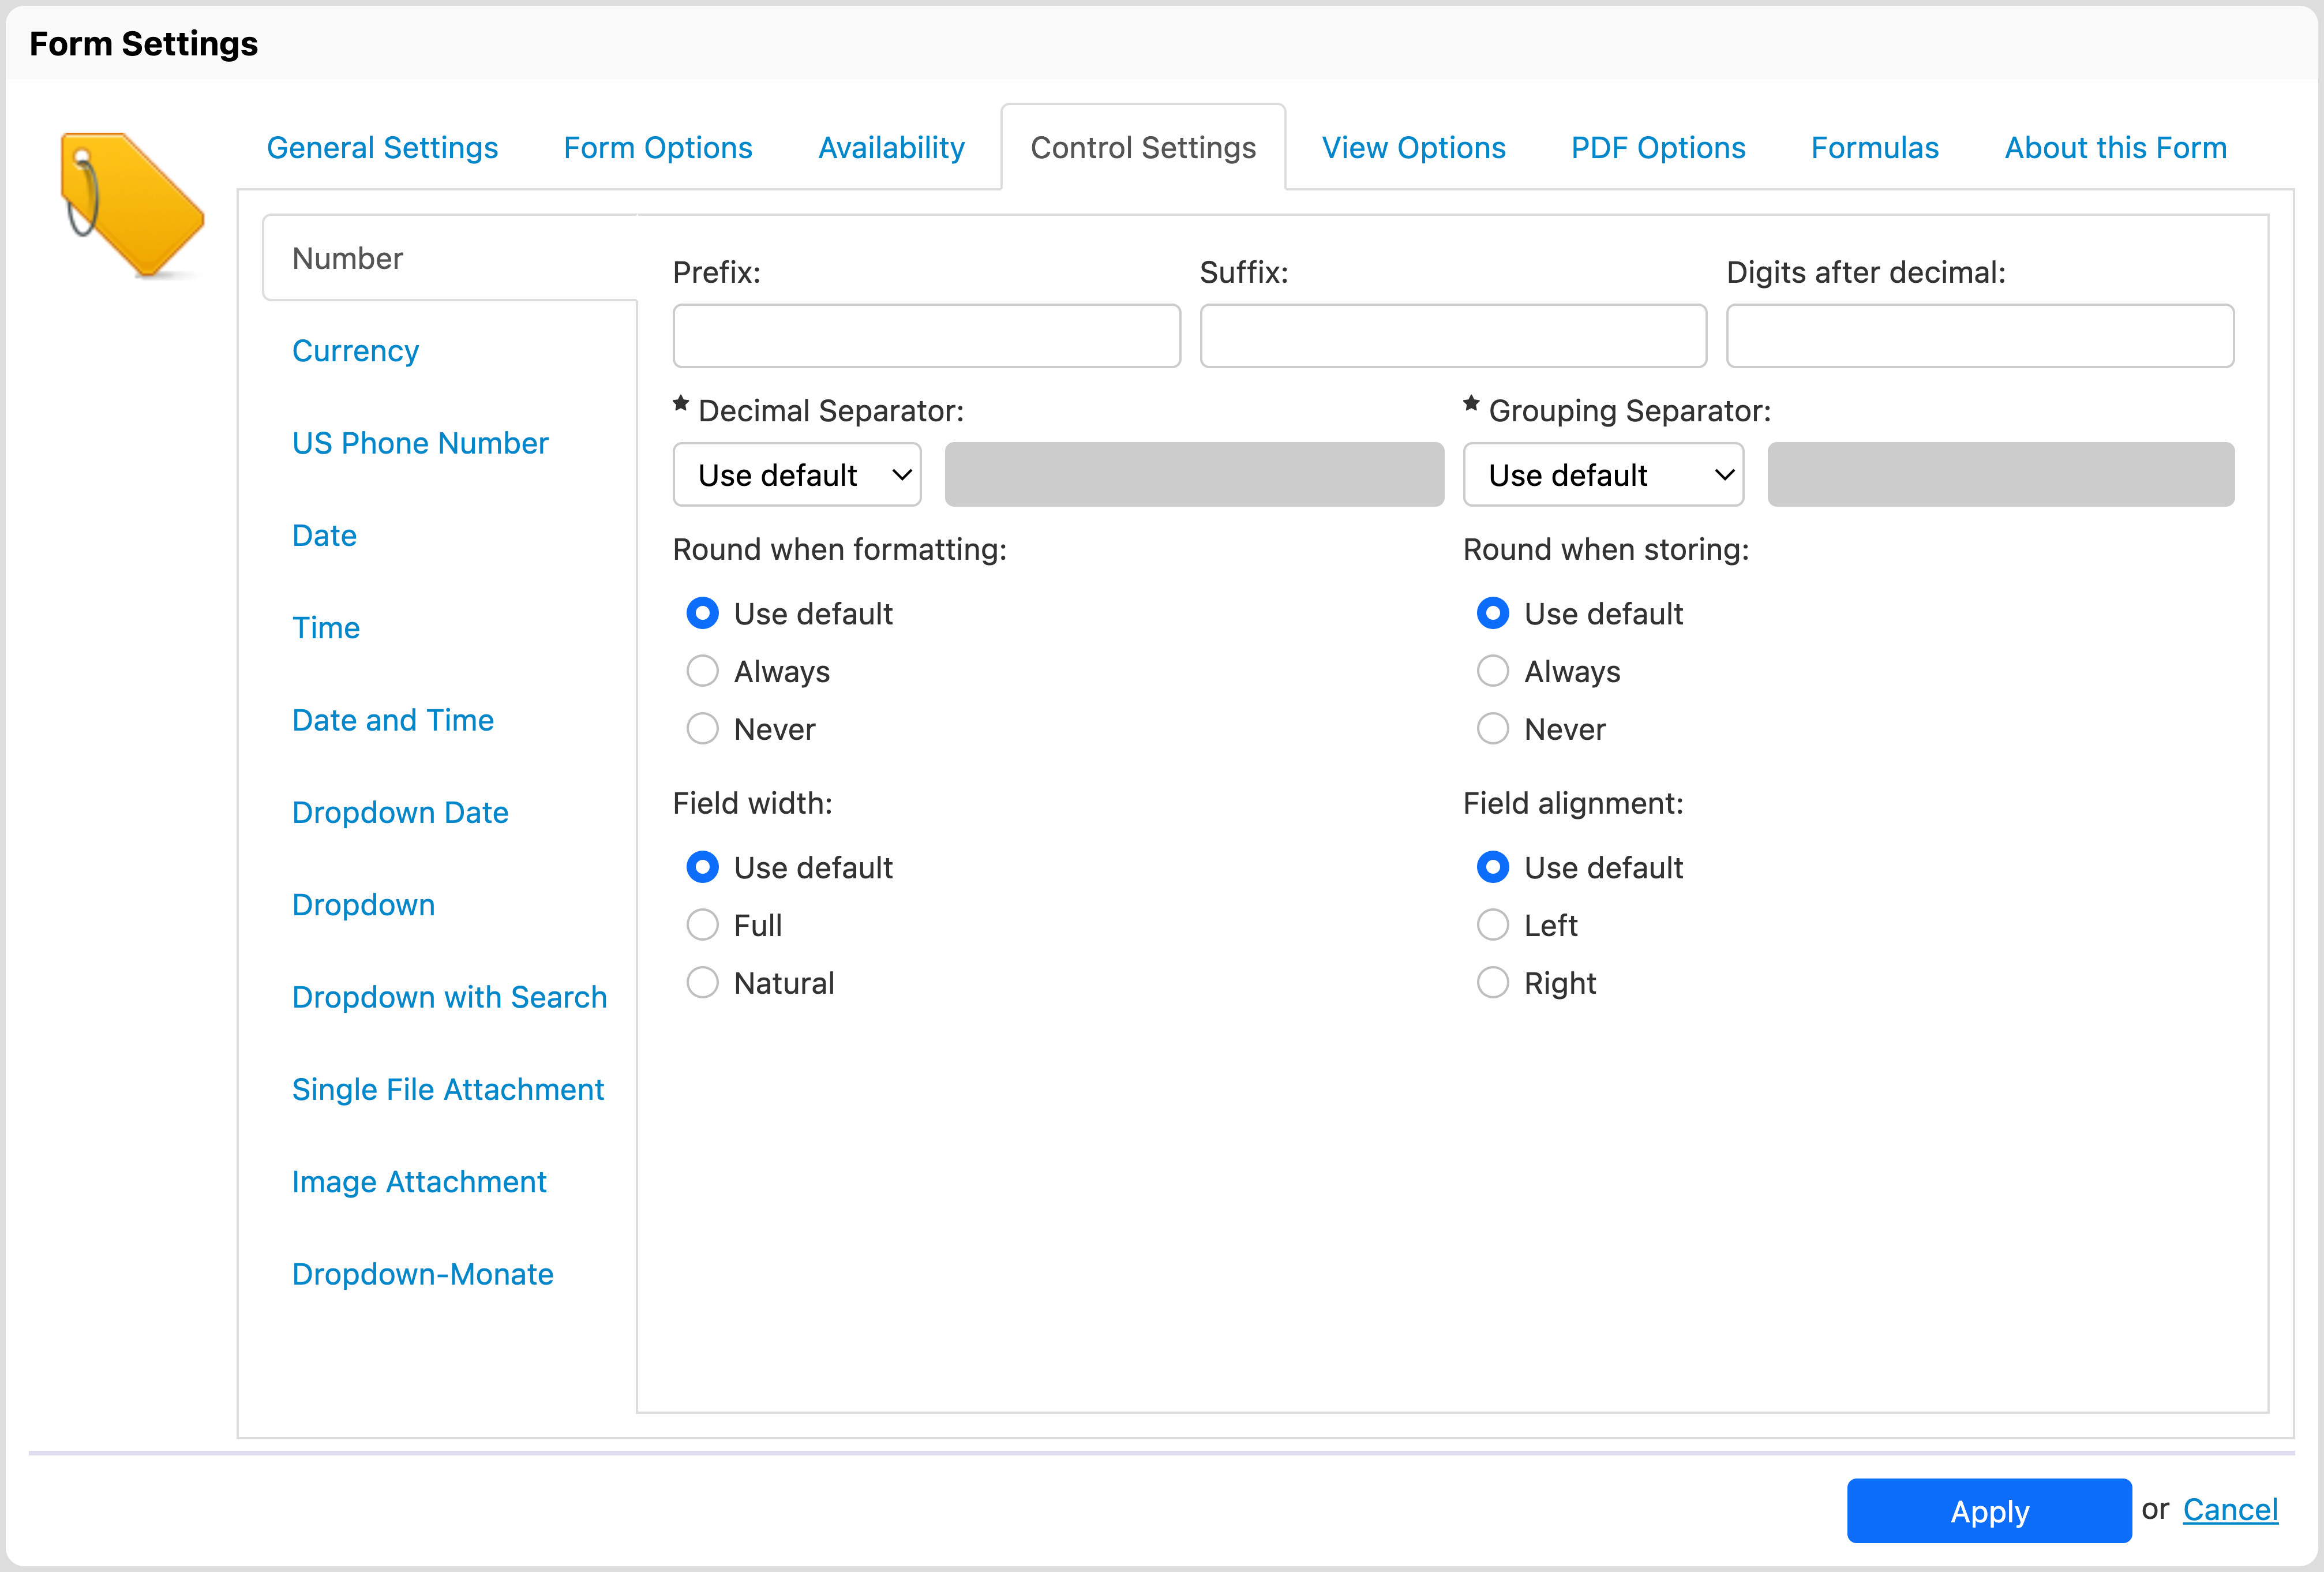
Task: Select Natural field width option
Action: (702, 983)
